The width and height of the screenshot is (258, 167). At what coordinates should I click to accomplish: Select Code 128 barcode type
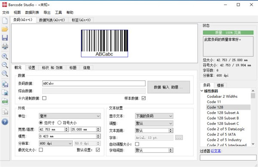pyautogui.click(x=228, y=107)
